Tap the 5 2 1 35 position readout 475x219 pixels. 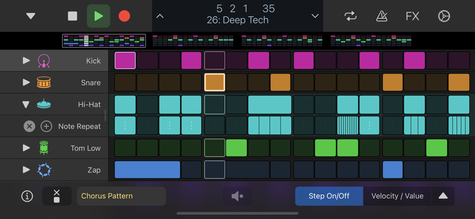[x=246, y=8]
